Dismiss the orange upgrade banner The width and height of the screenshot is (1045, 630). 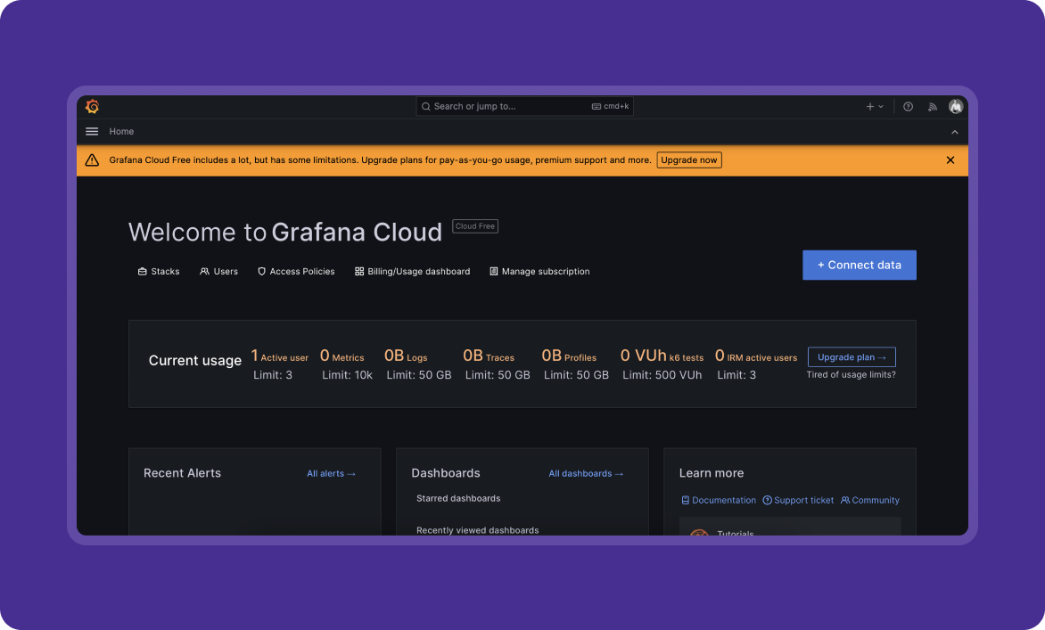point(950,160)
